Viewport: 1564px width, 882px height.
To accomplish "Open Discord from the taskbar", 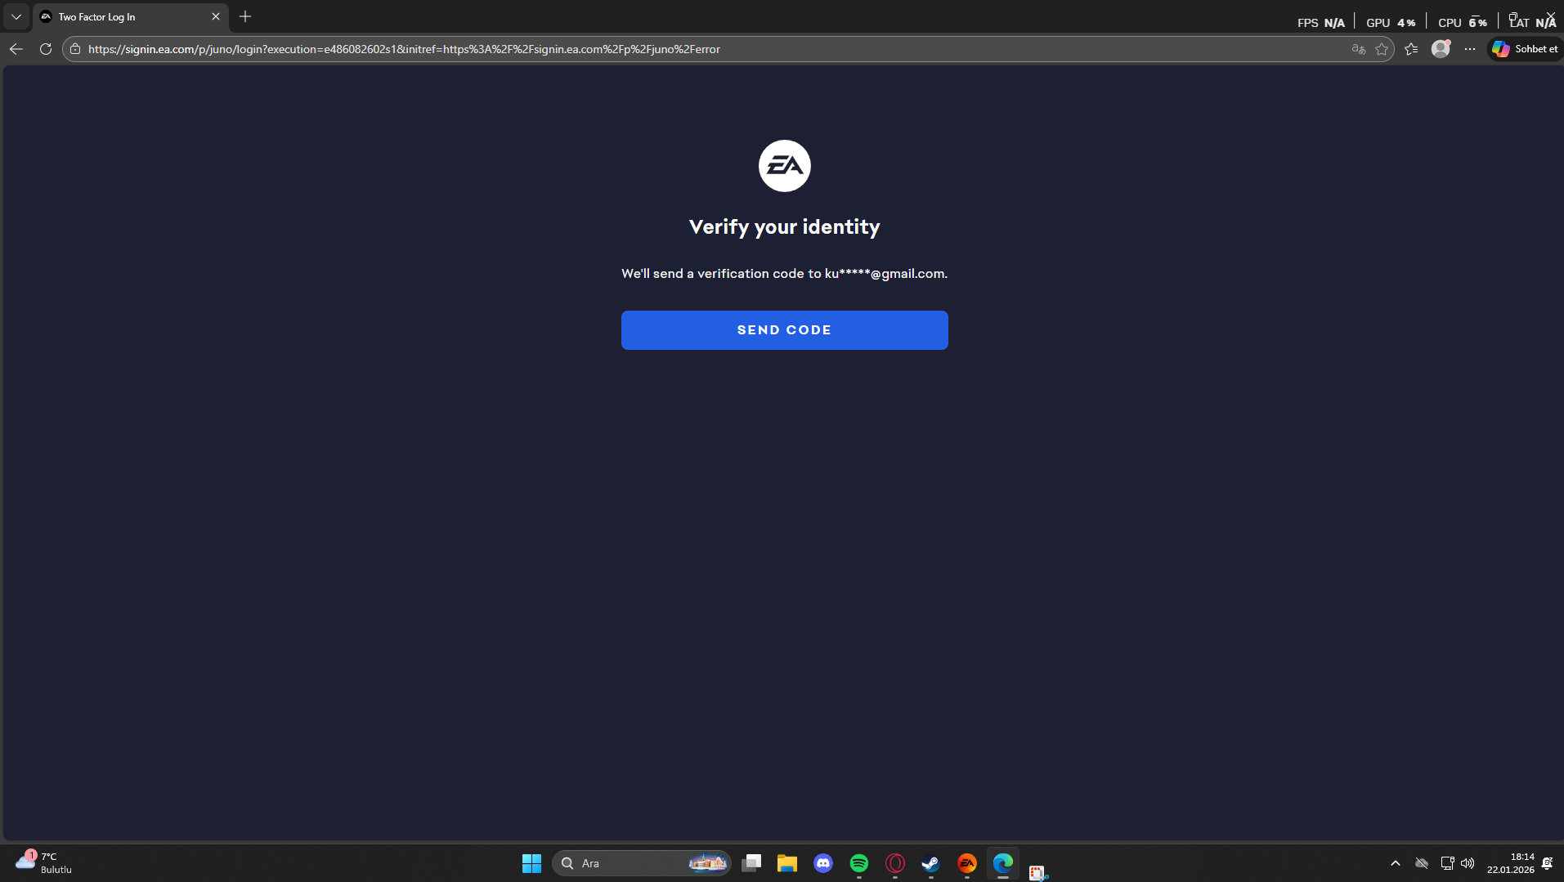I will (823, 863).
